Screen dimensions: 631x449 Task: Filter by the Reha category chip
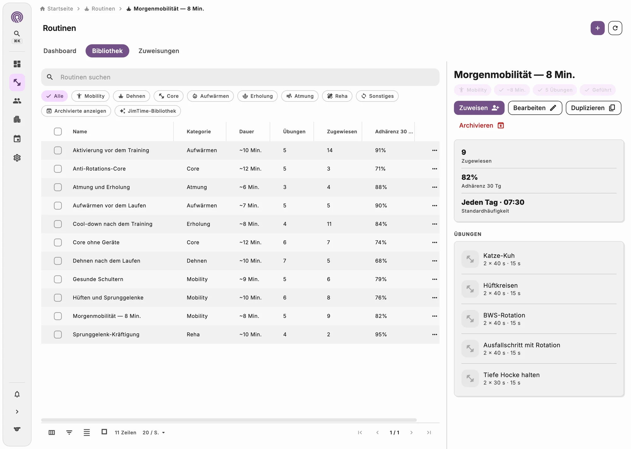point(337,96)
